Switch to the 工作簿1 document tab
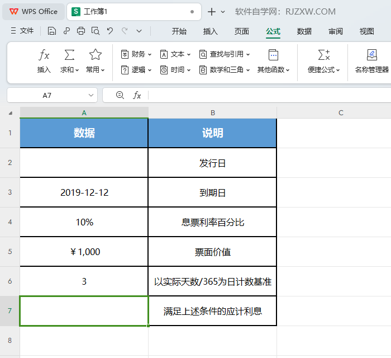 (133, 12)
